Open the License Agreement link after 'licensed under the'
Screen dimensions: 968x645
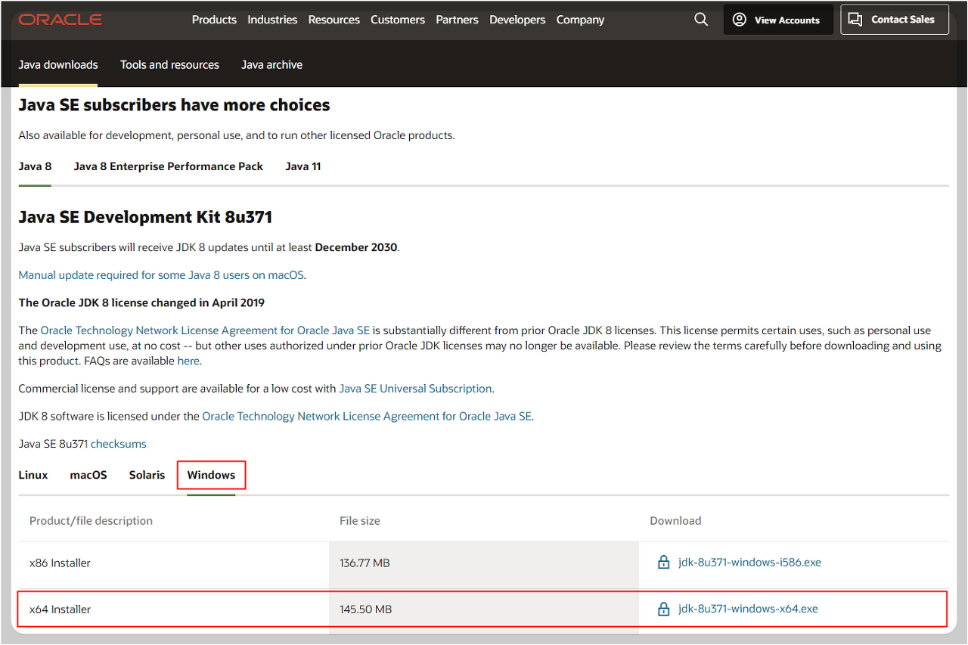[x=367, y=417]
